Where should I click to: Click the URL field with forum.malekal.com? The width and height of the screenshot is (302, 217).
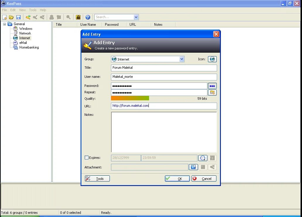tap(164, 106)
